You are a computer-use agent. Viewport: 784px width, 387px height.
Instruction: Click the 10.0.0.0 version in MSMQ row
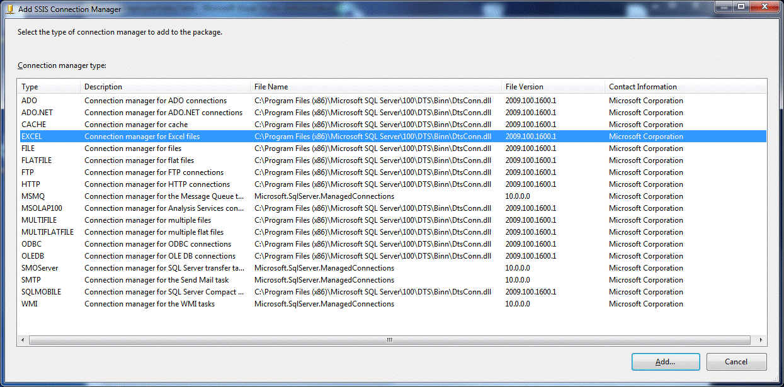tap(518, 196)
